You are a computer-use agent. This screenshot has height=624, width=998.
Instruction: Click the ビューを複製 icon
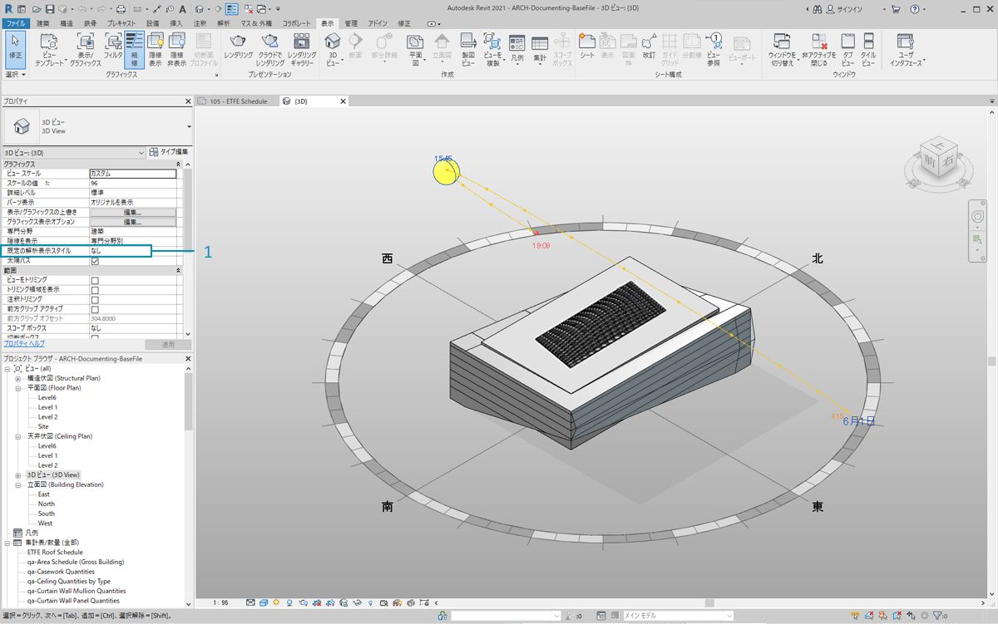492,49
